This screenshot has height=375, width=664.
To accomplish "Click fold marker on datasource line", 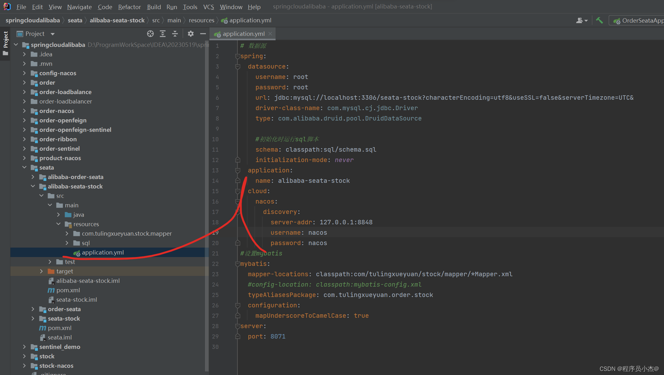I will 238,67.
